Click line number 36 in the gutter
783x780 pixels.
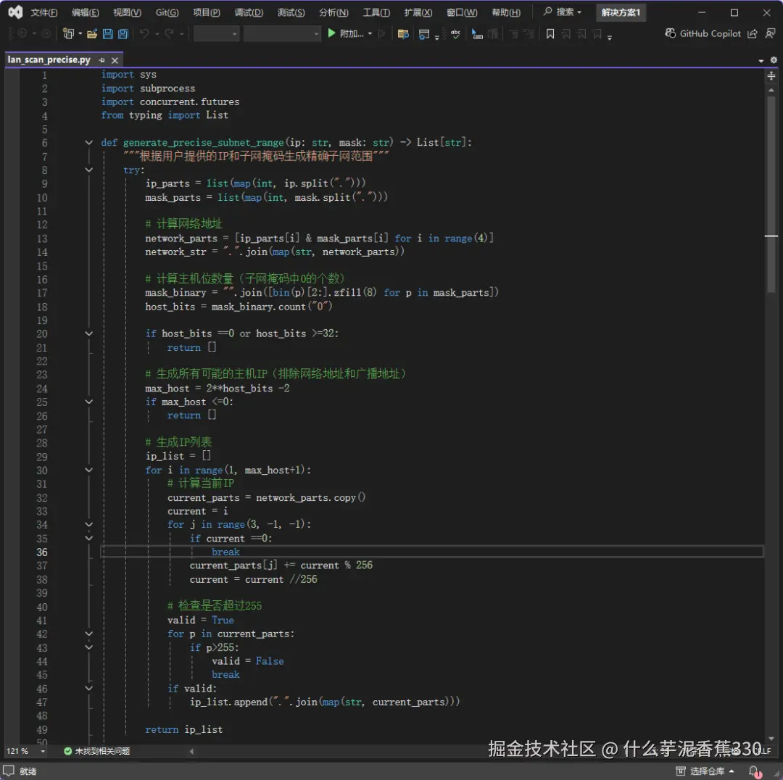tap(42, 552)
